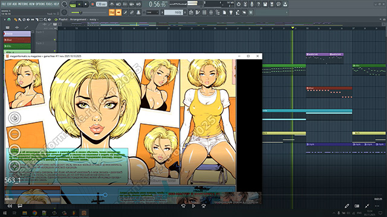Open the TOOLS menu
The width and height of the screenshot is (387, 217).
49,4
